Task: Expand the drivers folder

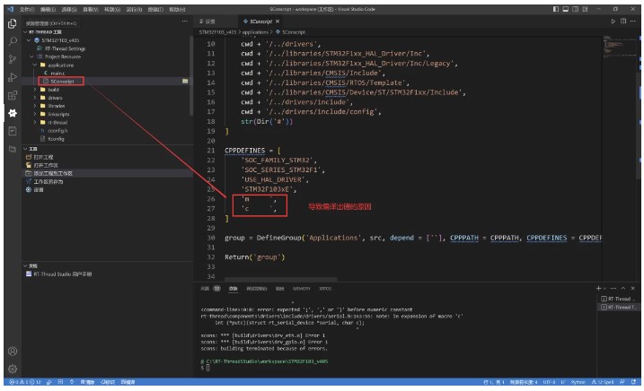Action: [x=35, y=98]
